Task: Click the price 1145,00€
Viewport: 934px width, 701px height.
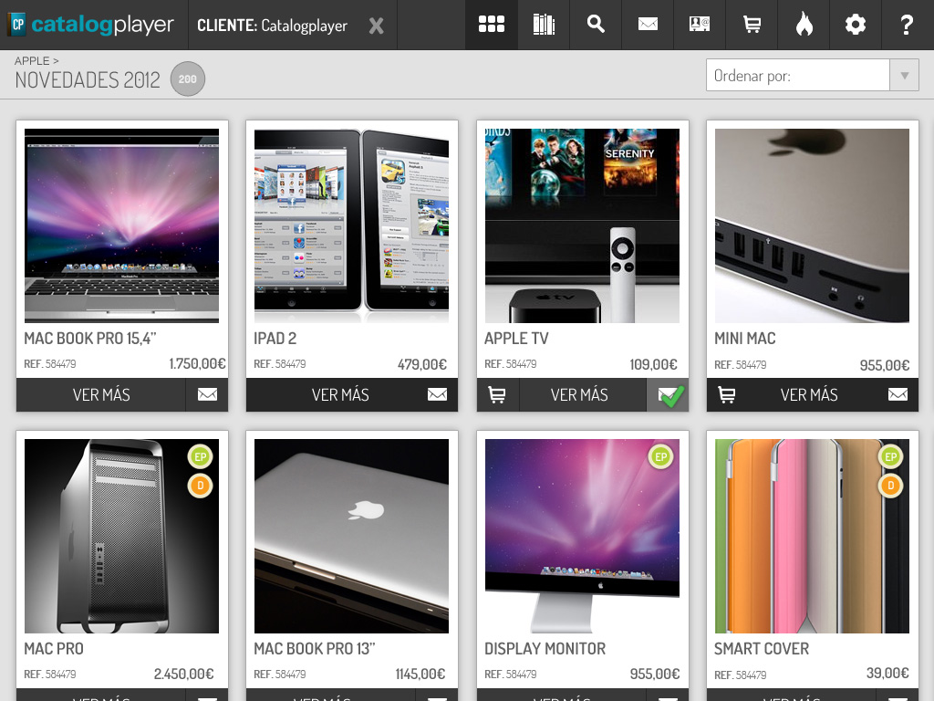Action: [x=420, y=675]
